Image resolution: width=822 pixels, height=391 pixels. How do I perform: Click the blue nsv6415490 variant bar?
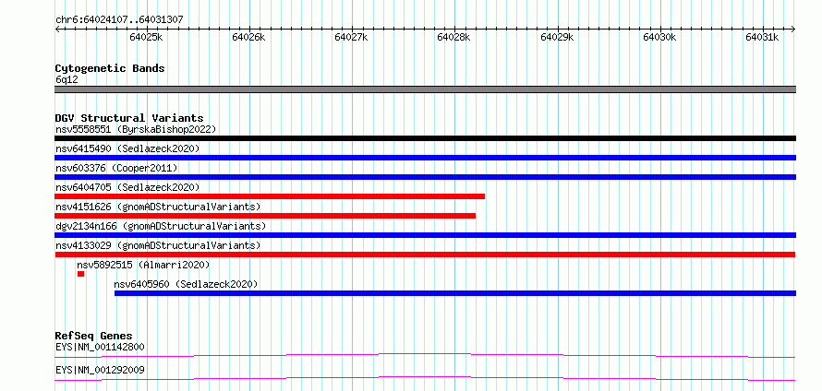click(425, 158)
